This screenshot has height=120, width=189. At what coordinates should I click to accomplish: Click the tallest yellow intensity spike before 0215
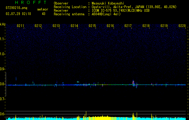[x=86, y=115]
